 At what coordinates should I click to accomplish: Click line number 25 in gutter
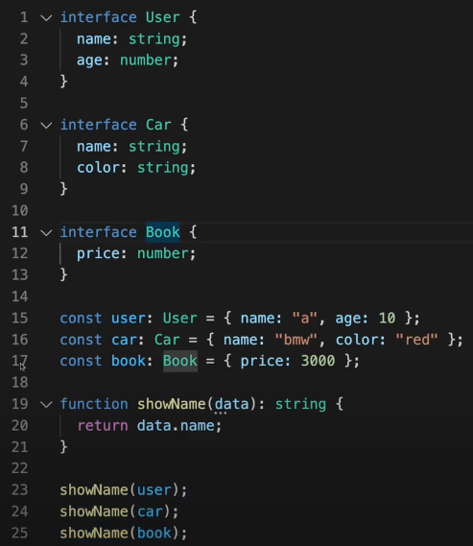[20, 534]
